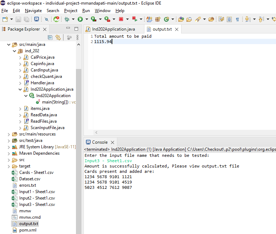Expand the target folder
This screenshot has width=276, height=234.
tap(9, 166)
